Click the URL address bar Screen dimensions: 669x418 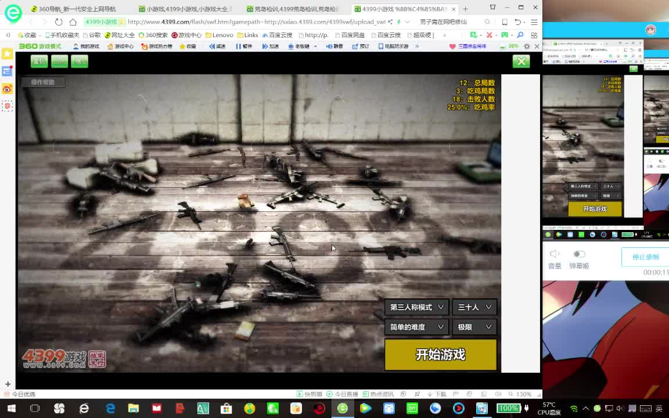(256, 21)
